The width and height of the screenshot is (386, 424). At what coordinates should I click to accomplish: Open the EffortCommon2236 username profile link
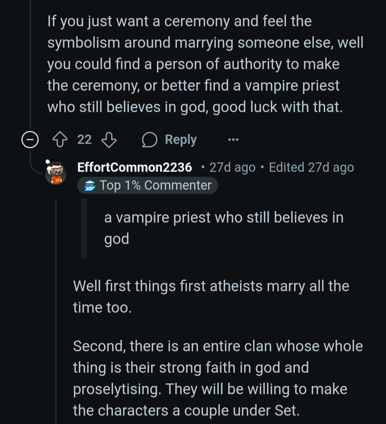pos(134,167)
